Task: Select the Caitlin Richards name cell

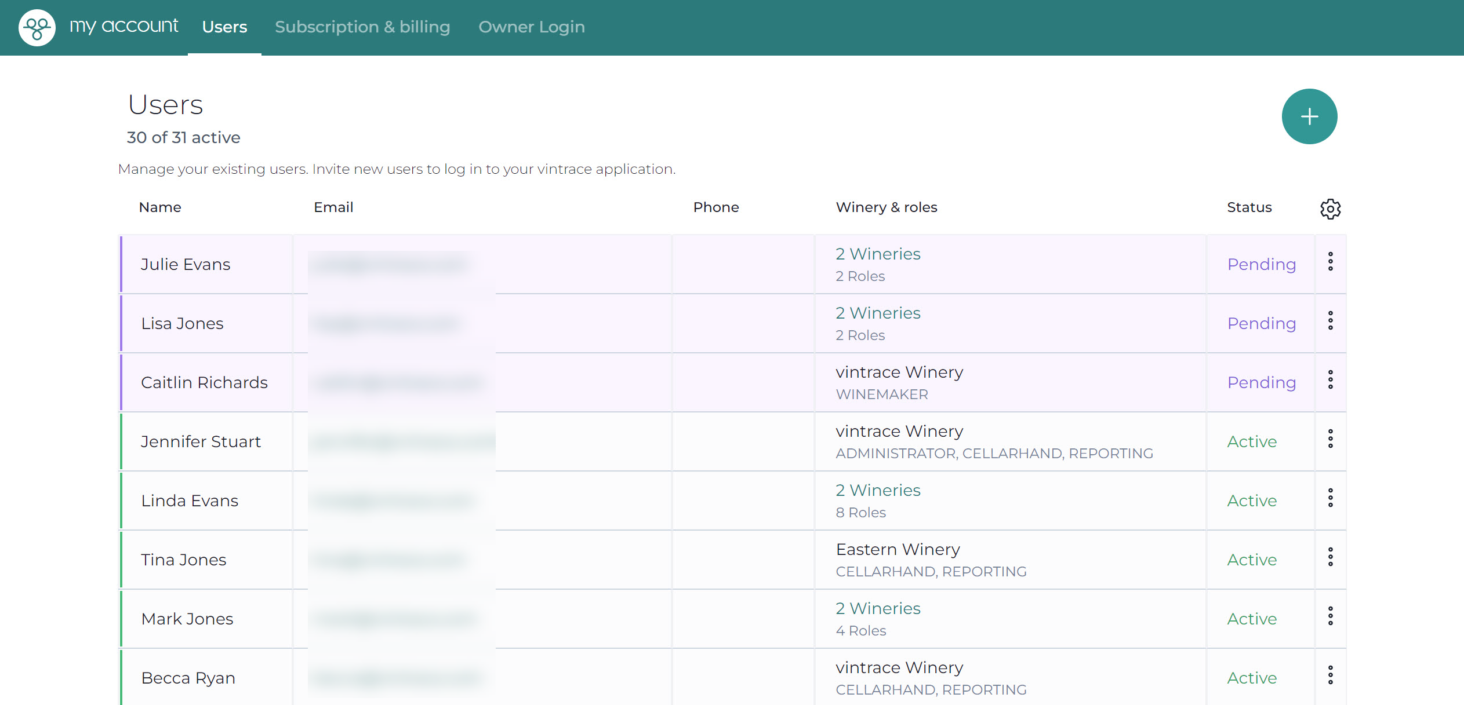Action: coord(207,382)
